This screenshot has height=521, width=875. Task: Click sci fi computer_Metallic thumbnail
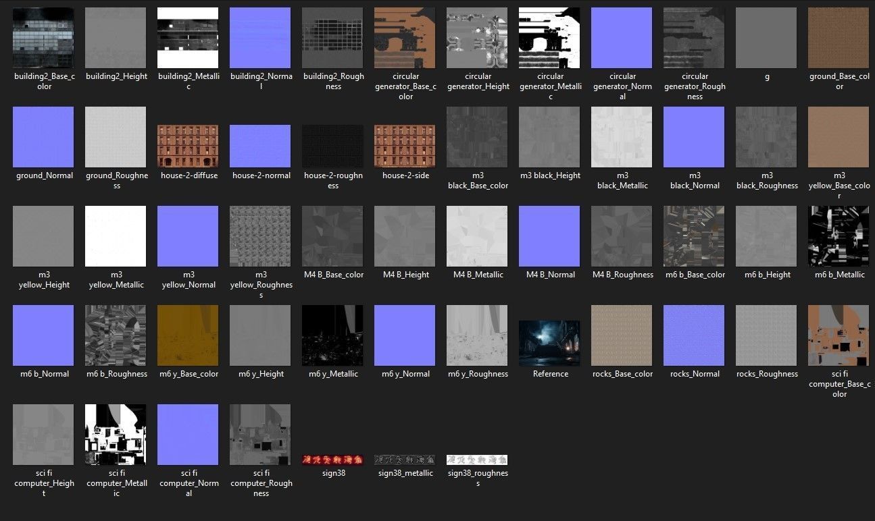coord(116,435)
